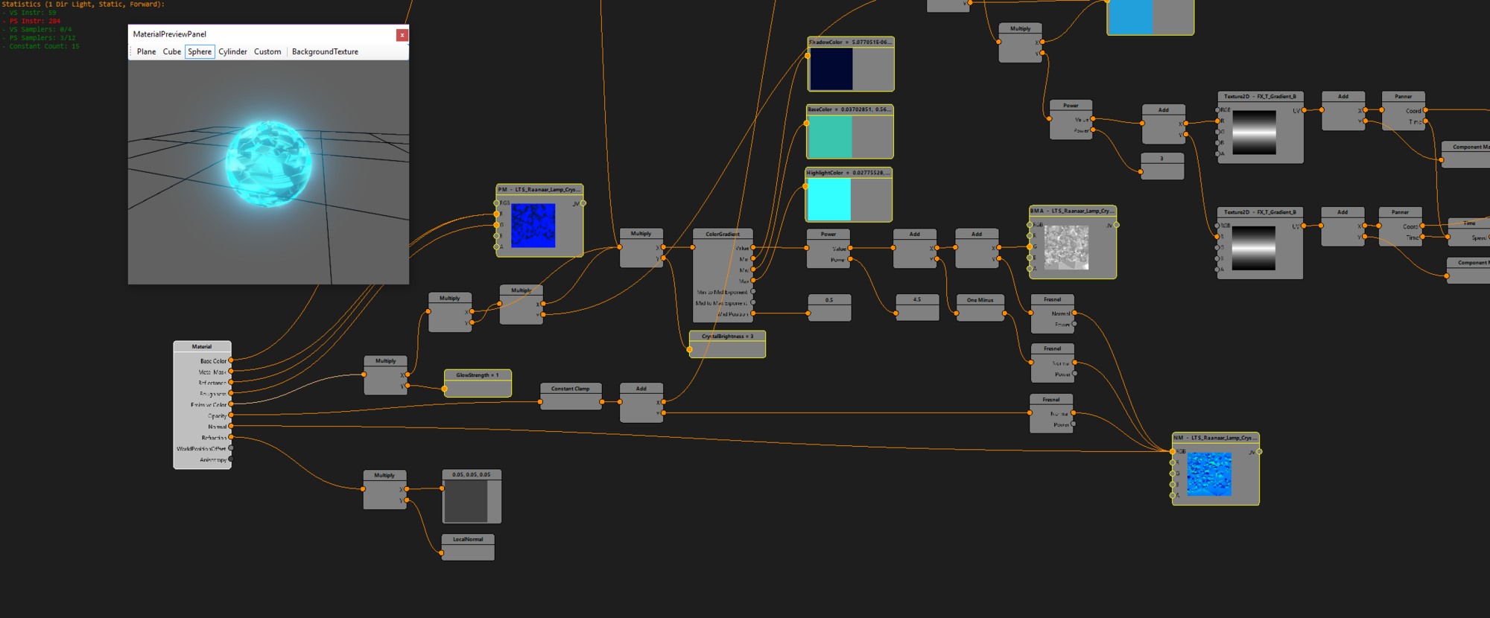Click Power pin on the topmost Fresnel node
The image size is (1490, 618).
[1074, 324]
